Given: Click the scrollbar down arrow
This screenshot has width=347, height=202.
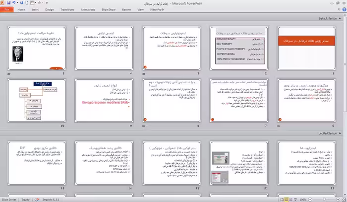Looking at the screenshot, I should [345, 195].
